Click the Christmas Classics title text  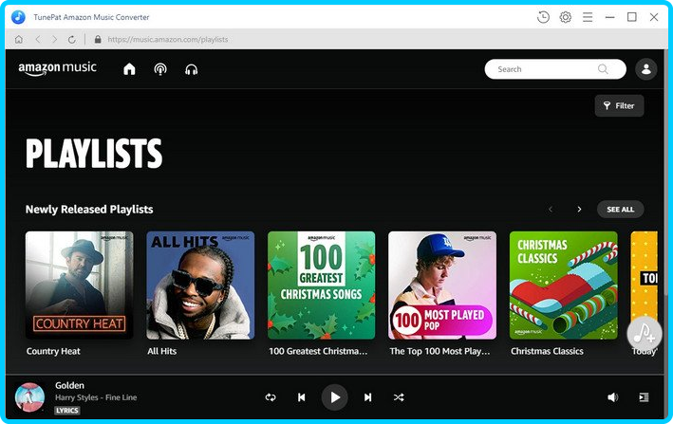(x=547, y=351)
